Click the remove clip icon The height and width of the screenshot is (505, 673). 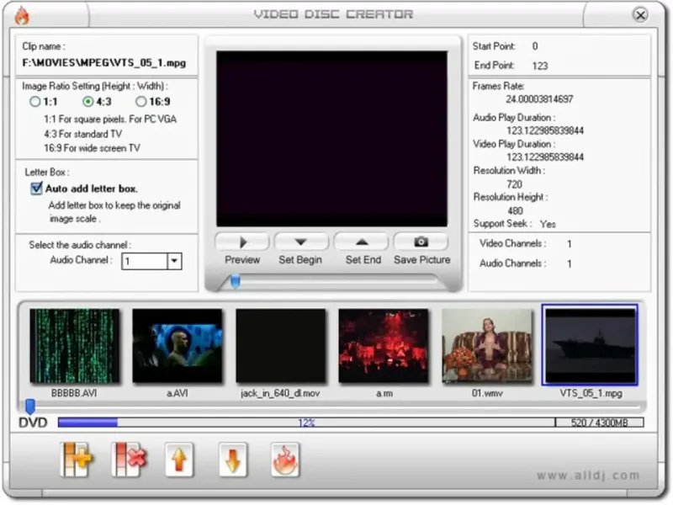click(129, 460)
